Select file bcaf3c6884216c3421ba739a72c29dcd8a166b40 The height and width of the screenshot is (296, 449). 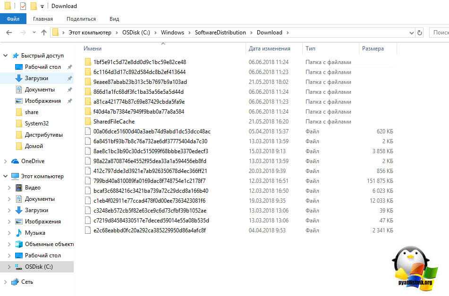(151, 191)
